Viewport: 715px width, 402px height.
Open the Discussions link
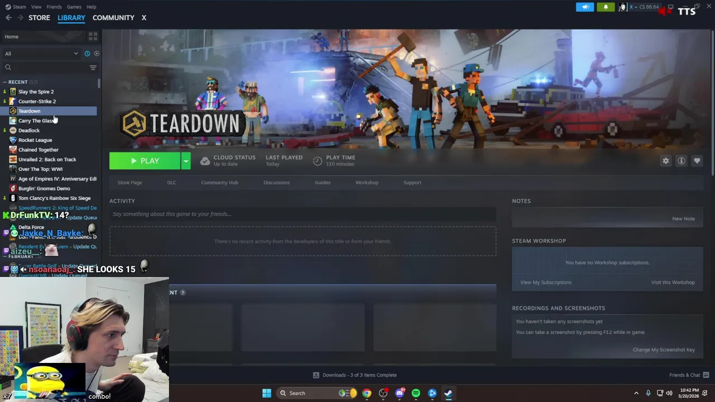pos(277,183)
